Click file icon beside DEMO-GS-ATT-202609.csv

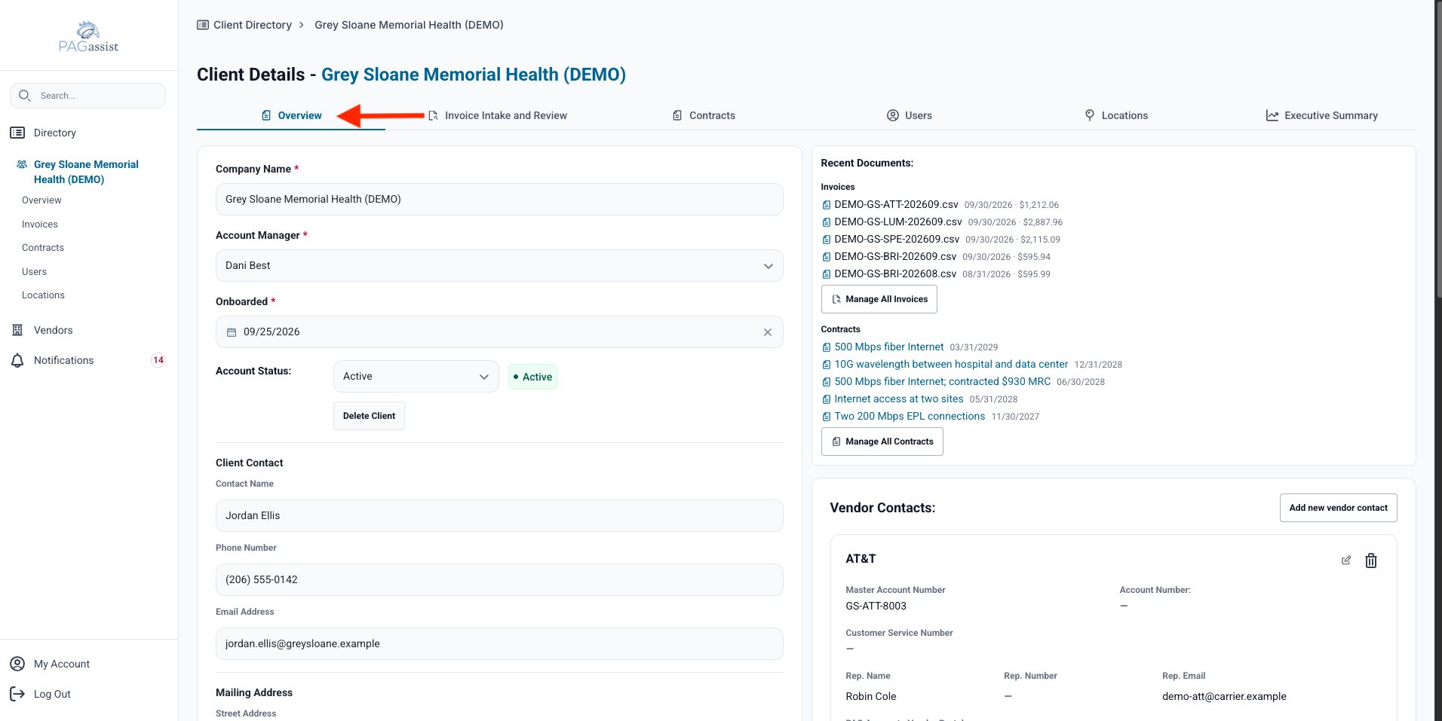(x=827, y=205)
